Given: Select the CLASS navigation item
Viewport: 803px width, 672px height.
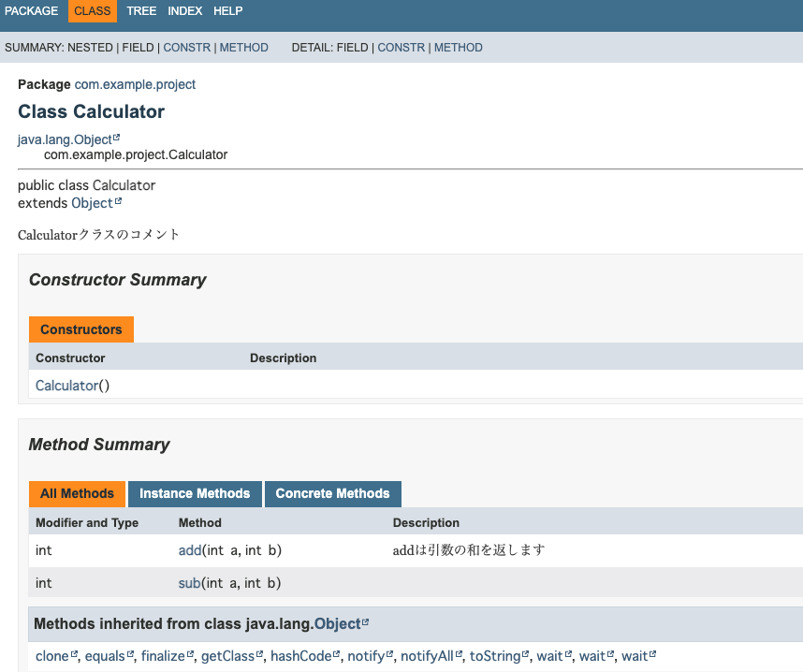Looking at the screenshot, I should click(x=92, y=10).
